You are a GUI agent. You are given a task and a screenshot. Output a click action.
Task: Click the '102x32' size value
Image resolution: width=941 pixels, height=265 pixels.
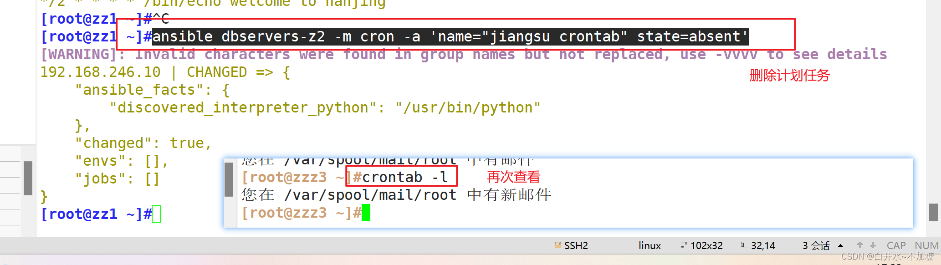706,245
